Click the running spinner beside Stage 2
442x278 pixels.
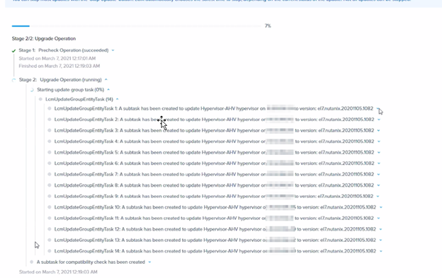14,80
